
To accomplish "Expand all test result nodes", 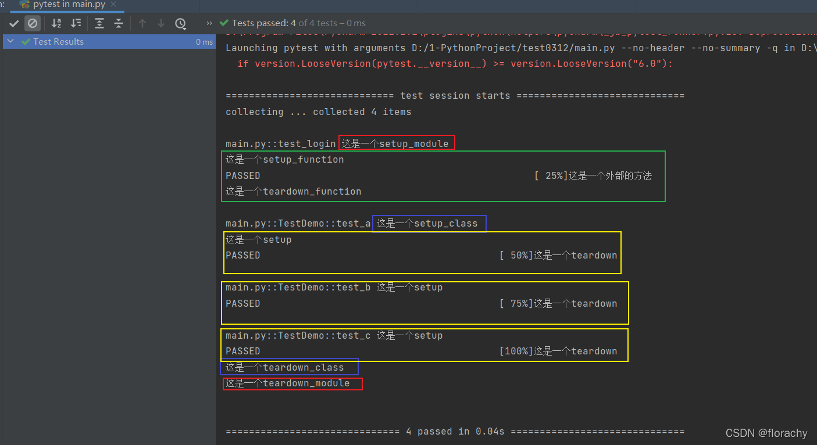I will coord(99,23).
